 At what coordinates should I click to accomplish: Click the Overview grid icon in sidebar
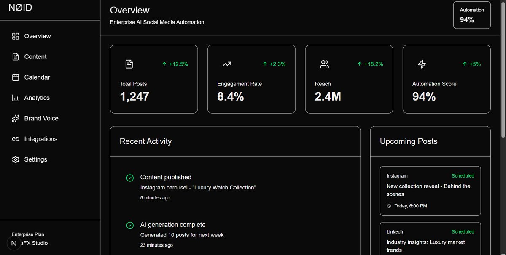16,36
